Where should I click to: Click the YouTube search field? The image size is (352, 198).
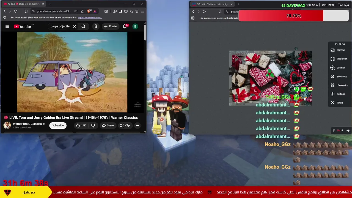(x=60, y=26)
